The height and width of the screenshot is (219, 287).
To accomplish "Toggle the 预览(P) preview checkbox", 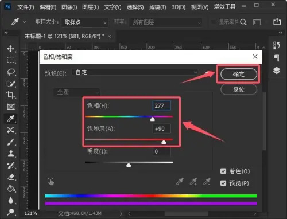I will tap(223, 183).
